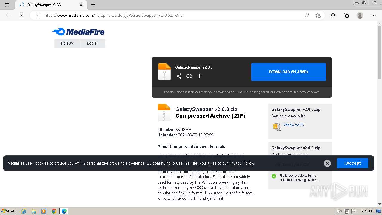Click the 'Compressed Archive (.ZIP)' heading
Screen dimensions: 382x215
coord(210,116)
